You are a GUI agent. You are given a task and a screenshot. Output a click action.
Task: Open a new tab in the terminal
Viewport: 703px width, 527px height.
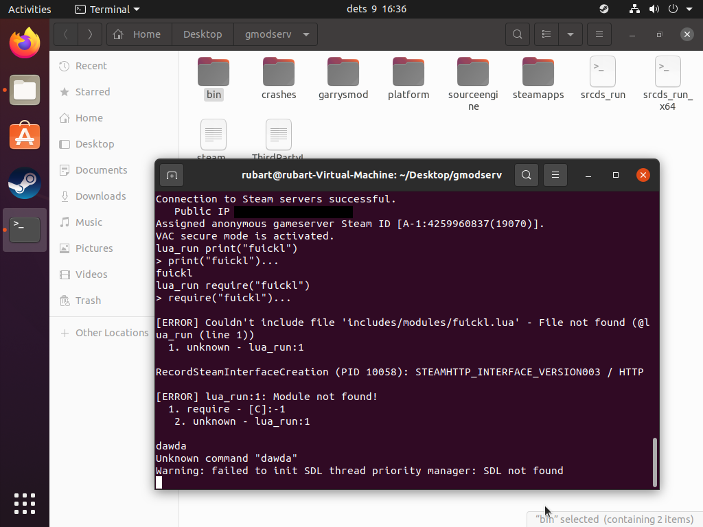(x=172, y=175)
